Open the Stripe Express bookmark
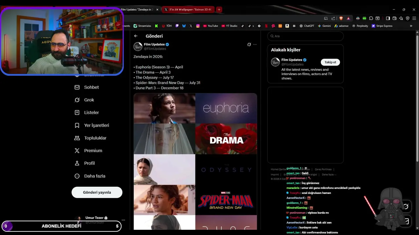This screenshot has width=419, height=235. pyautogui.click(x=382, y=26)
